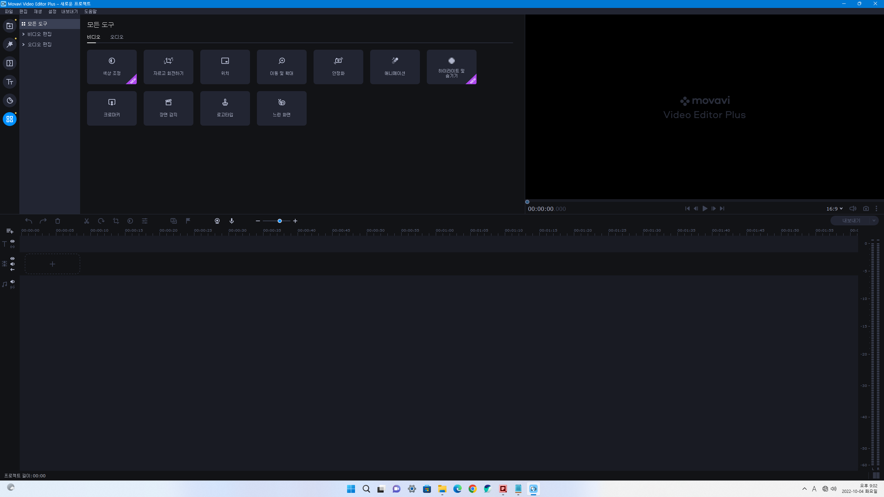Hide the video track using its eye icon
This screenshot has height=497, width=884.
[12, 259]
